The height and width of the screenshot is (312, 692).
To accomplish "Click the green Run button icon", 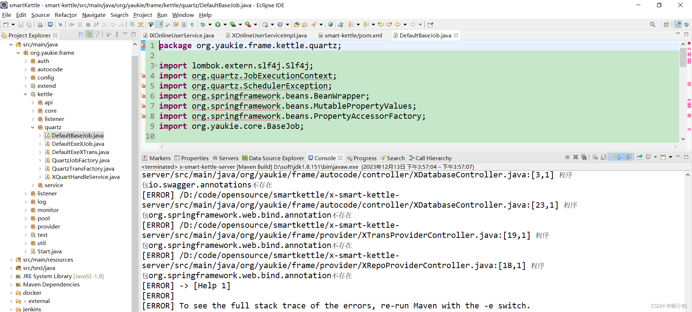I will point(218,24).
